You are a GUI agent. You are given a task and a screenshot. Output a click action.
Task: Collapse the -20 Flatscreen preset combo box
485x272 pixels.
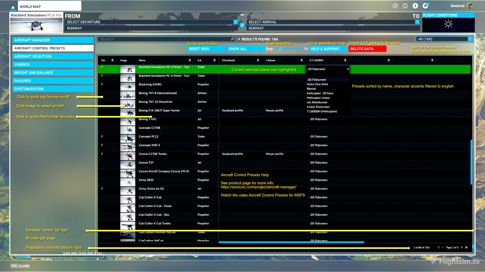(x=328, y=69)
